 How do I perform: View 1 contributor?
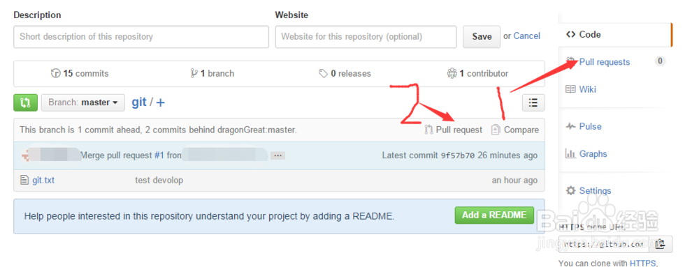(x=484, y=74)
